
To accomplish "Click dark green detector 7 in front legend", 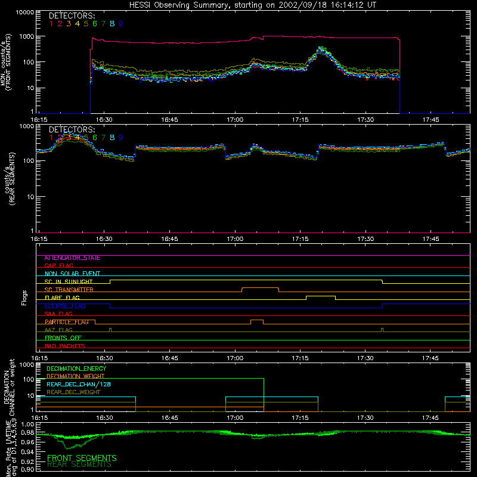I will [x=103, y=24].
